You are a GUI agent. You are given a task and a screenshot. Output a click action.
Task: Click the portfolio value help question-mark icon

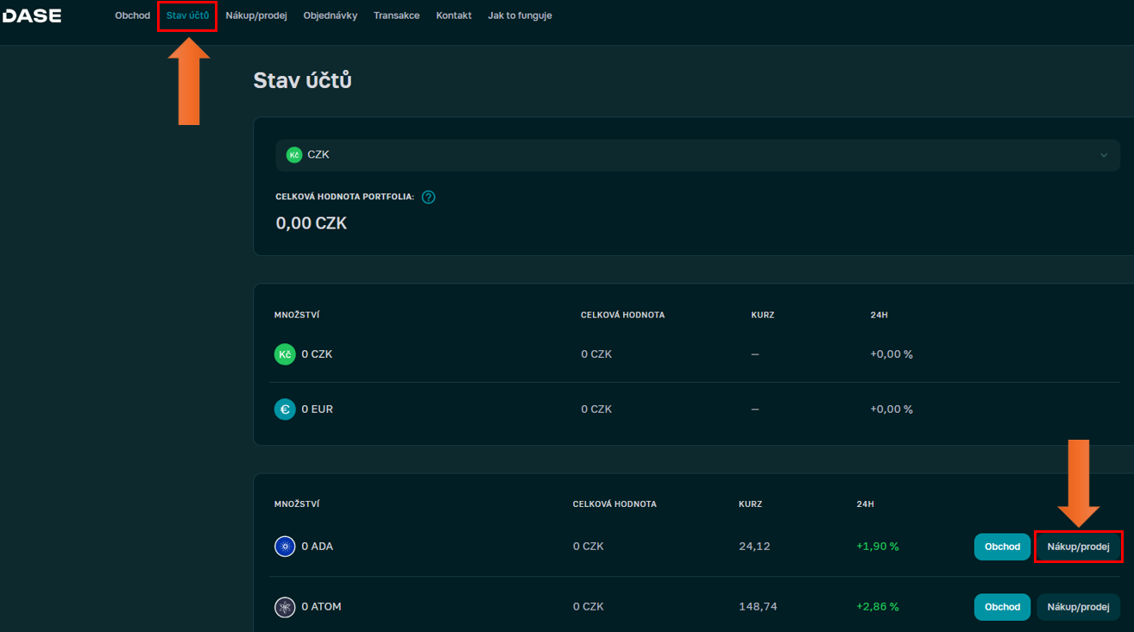click(x=428, y=197)
